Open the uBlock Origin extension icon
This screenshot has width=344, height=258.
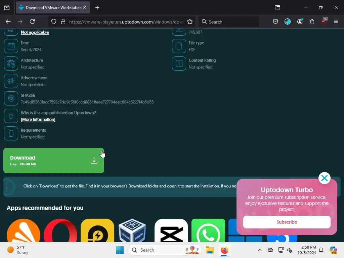[324, 21]
